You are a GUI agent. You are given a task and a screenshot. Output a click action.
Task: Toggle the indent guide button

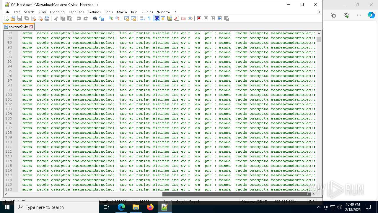point(157,18)
